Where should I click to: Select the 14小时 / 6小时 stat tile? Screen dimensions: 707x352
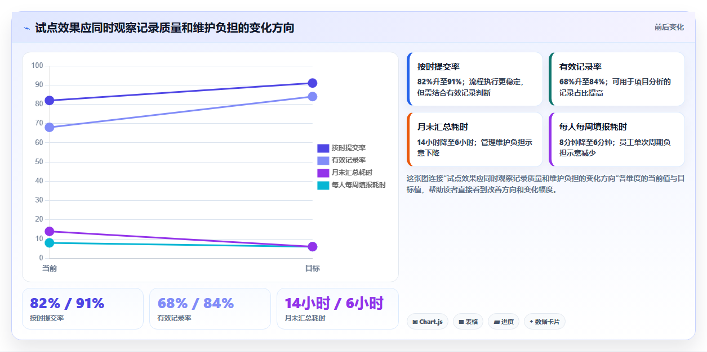337,309
